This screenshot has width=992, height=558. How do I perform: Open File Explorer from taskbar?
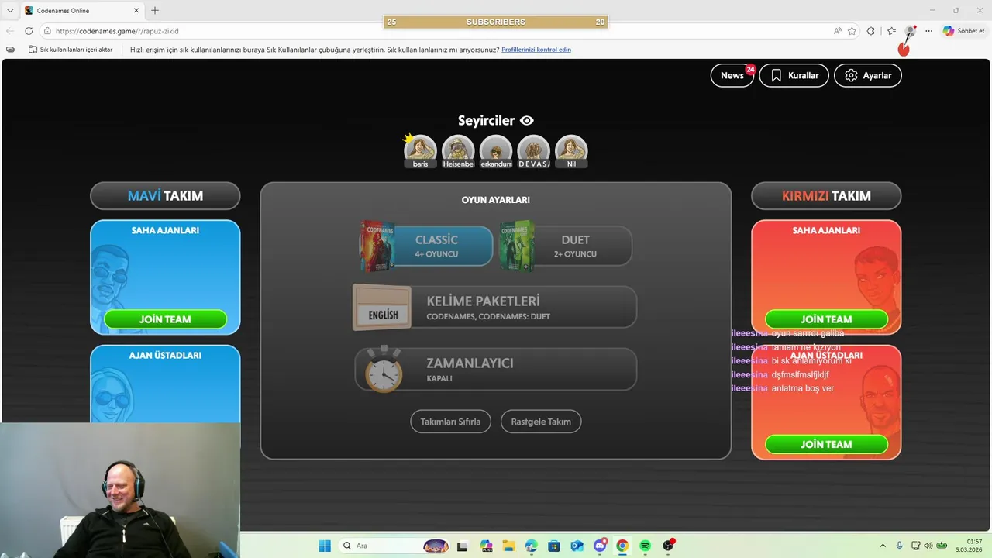[508, 546]
